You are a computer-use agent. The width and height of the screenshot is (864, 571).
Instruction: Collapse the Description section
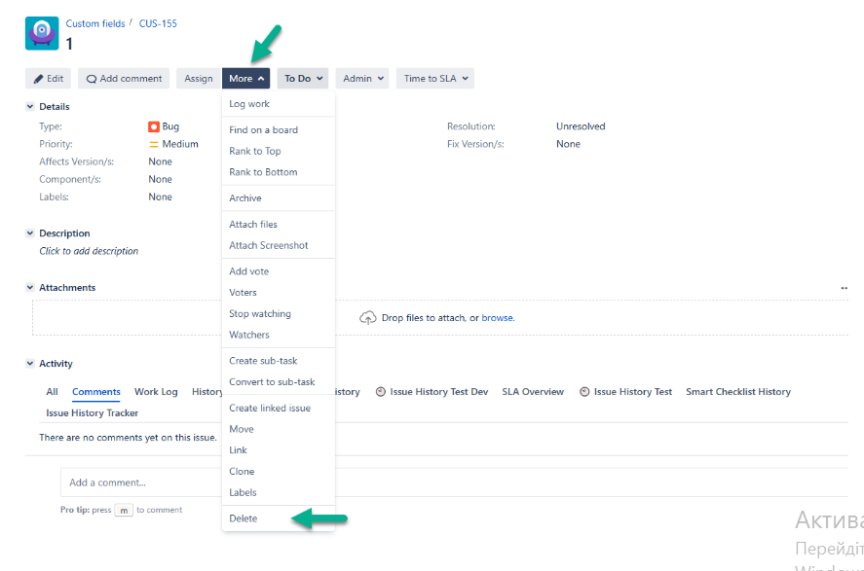click(30, 232)
